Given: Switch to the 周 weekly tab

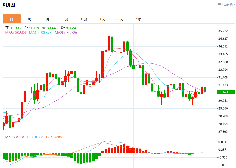Looking at the screenshot, I should [30, 19].
